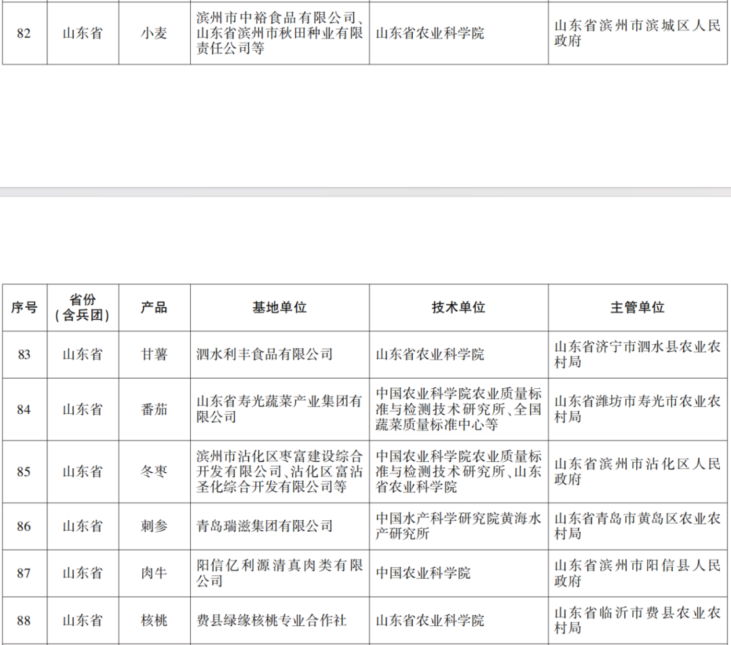Click 山东省滨州市阳信县人民政府 cell

638,573
